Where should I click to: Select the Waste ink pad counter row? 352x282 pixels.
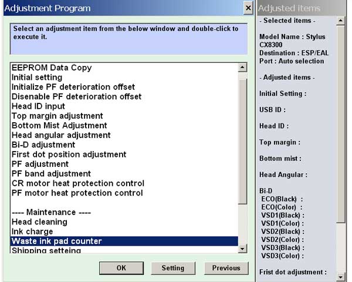point(124,241)
